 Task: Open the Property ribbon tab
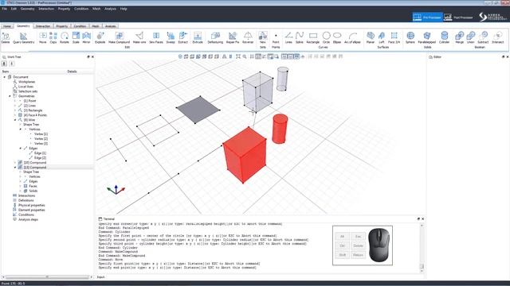(62, 26)
